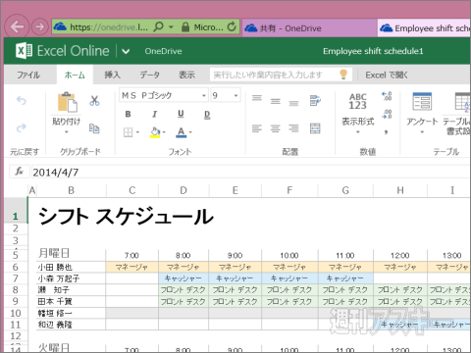Open the font color dropdown arrow

point(190,132)
